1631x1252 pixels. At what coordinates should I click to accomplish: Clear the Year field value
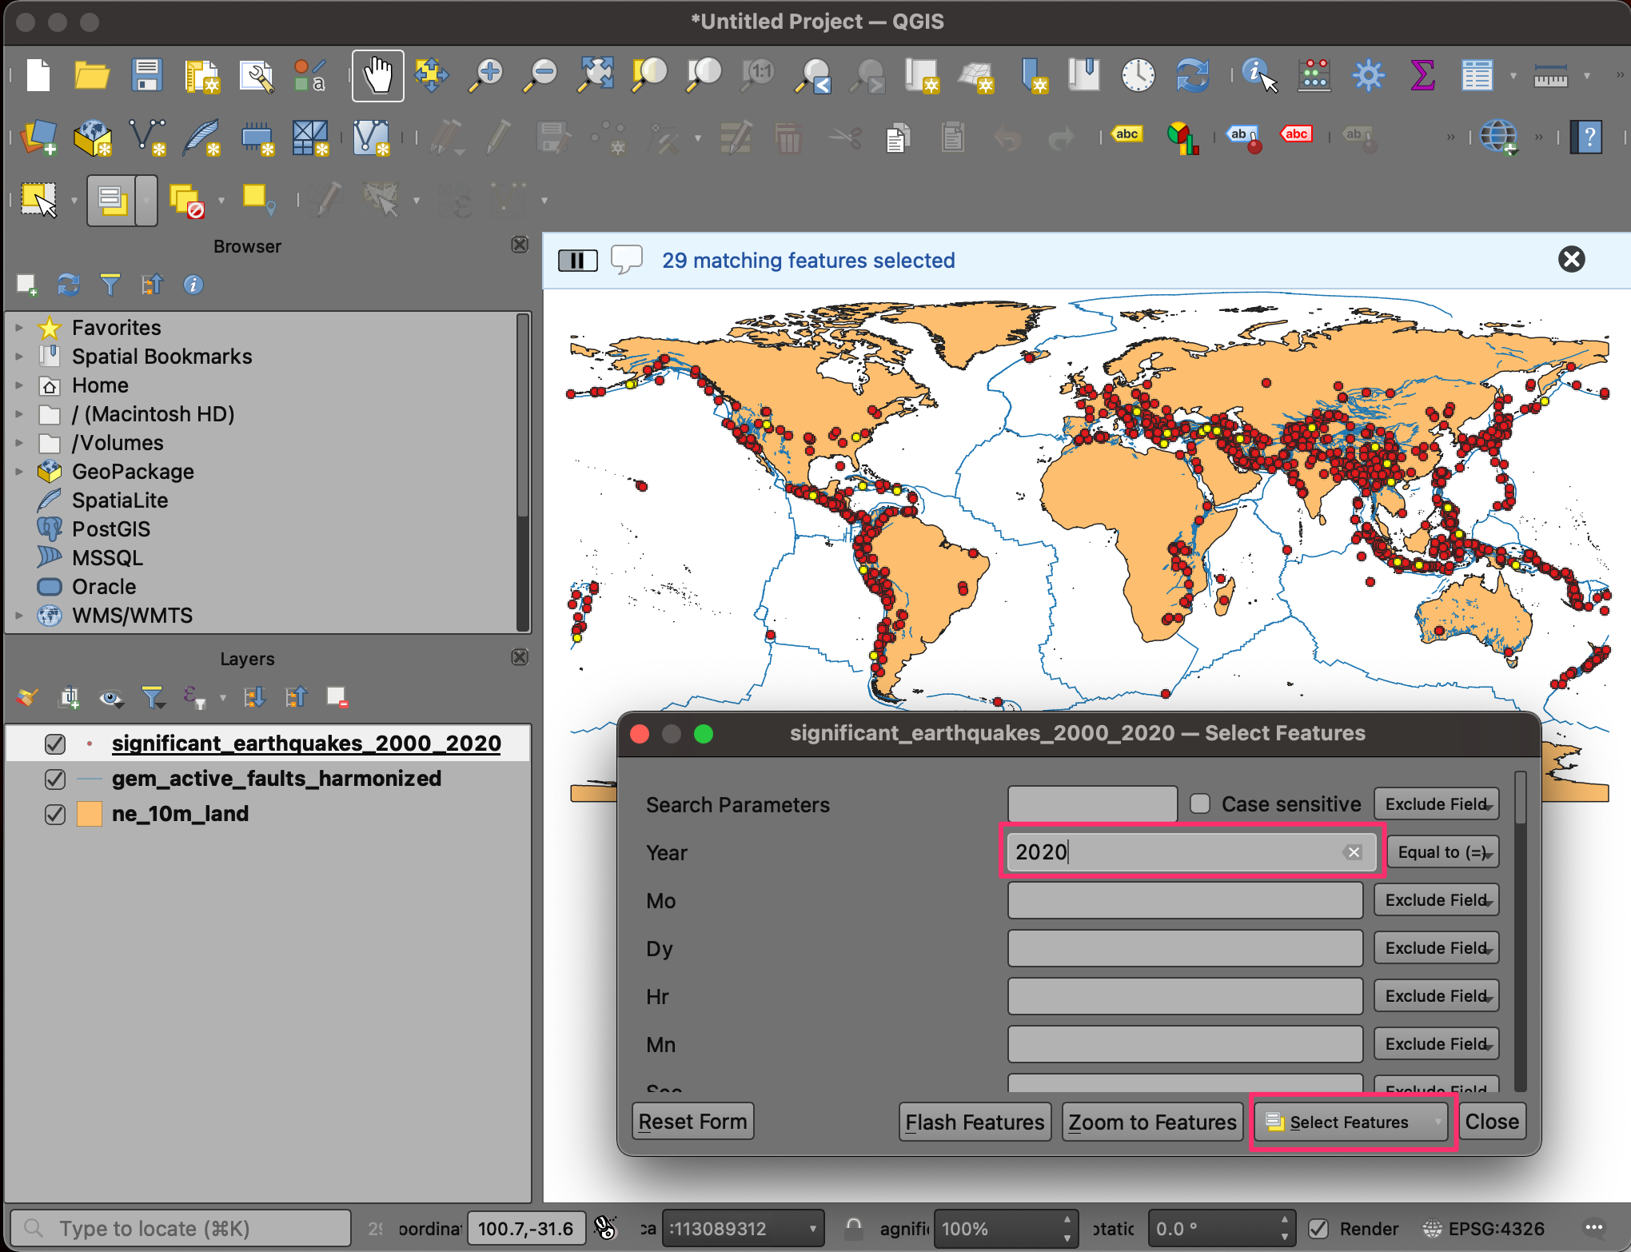1354,852
